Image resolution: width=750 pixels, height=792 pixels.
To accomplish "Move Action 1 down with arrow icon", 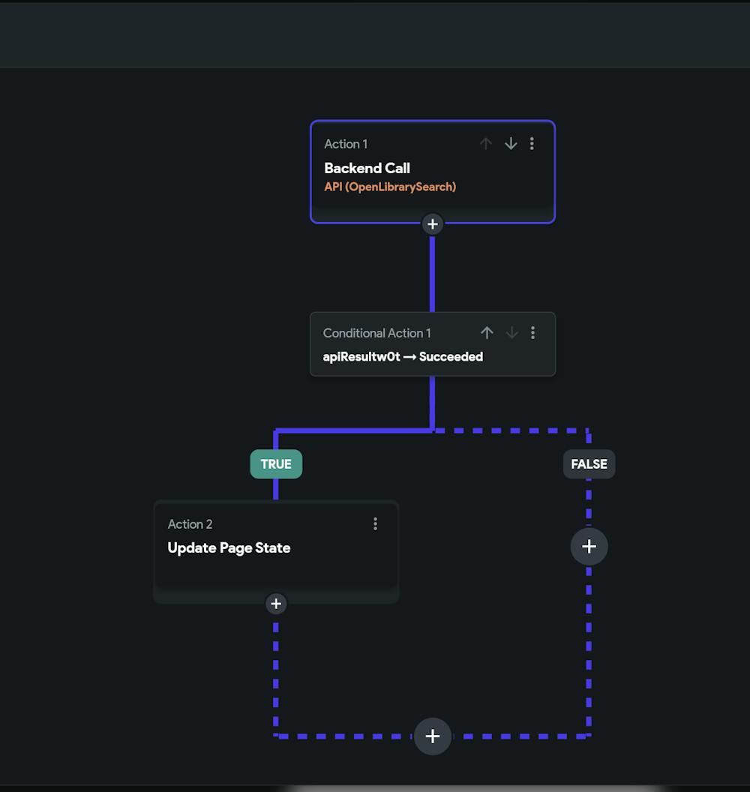I will point(511,143).
